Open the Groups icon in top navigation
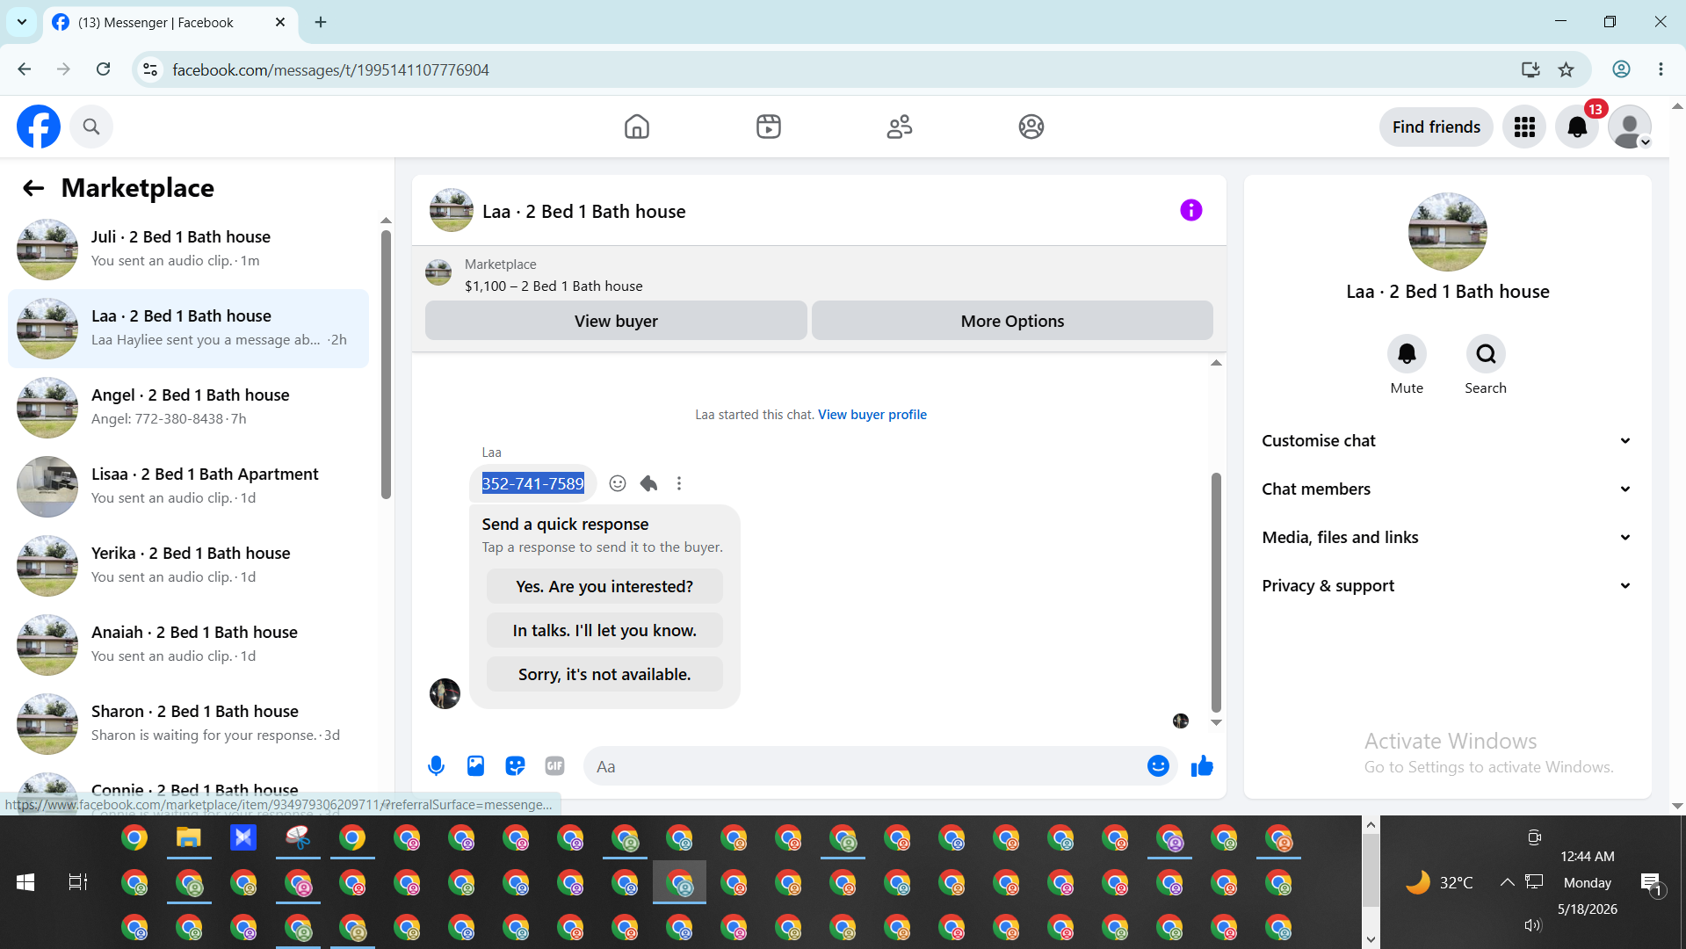The image size is (1686, 949). pyautogui.click(x=1031, y=127)
